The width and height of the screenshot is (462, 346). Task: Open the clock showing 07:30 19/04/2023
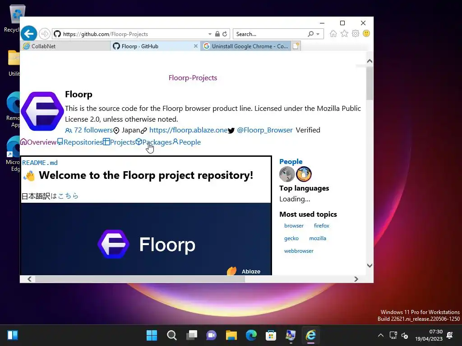[429, 335]
